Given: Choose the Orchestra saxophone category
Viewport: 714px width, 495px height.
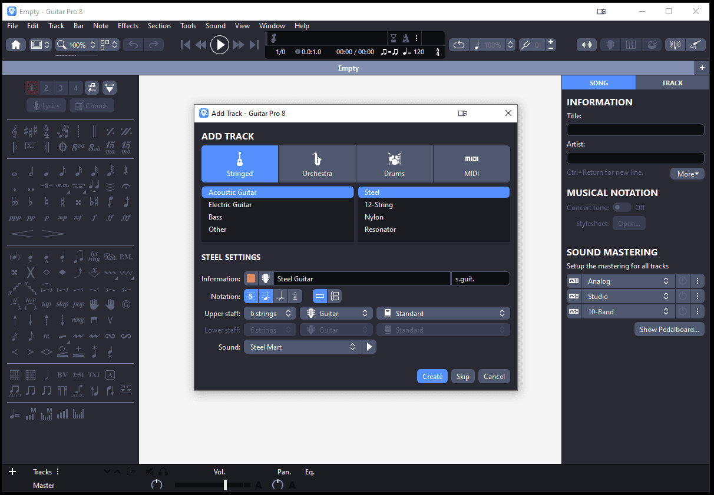Looking at the screenshot, I should [317, 164].
